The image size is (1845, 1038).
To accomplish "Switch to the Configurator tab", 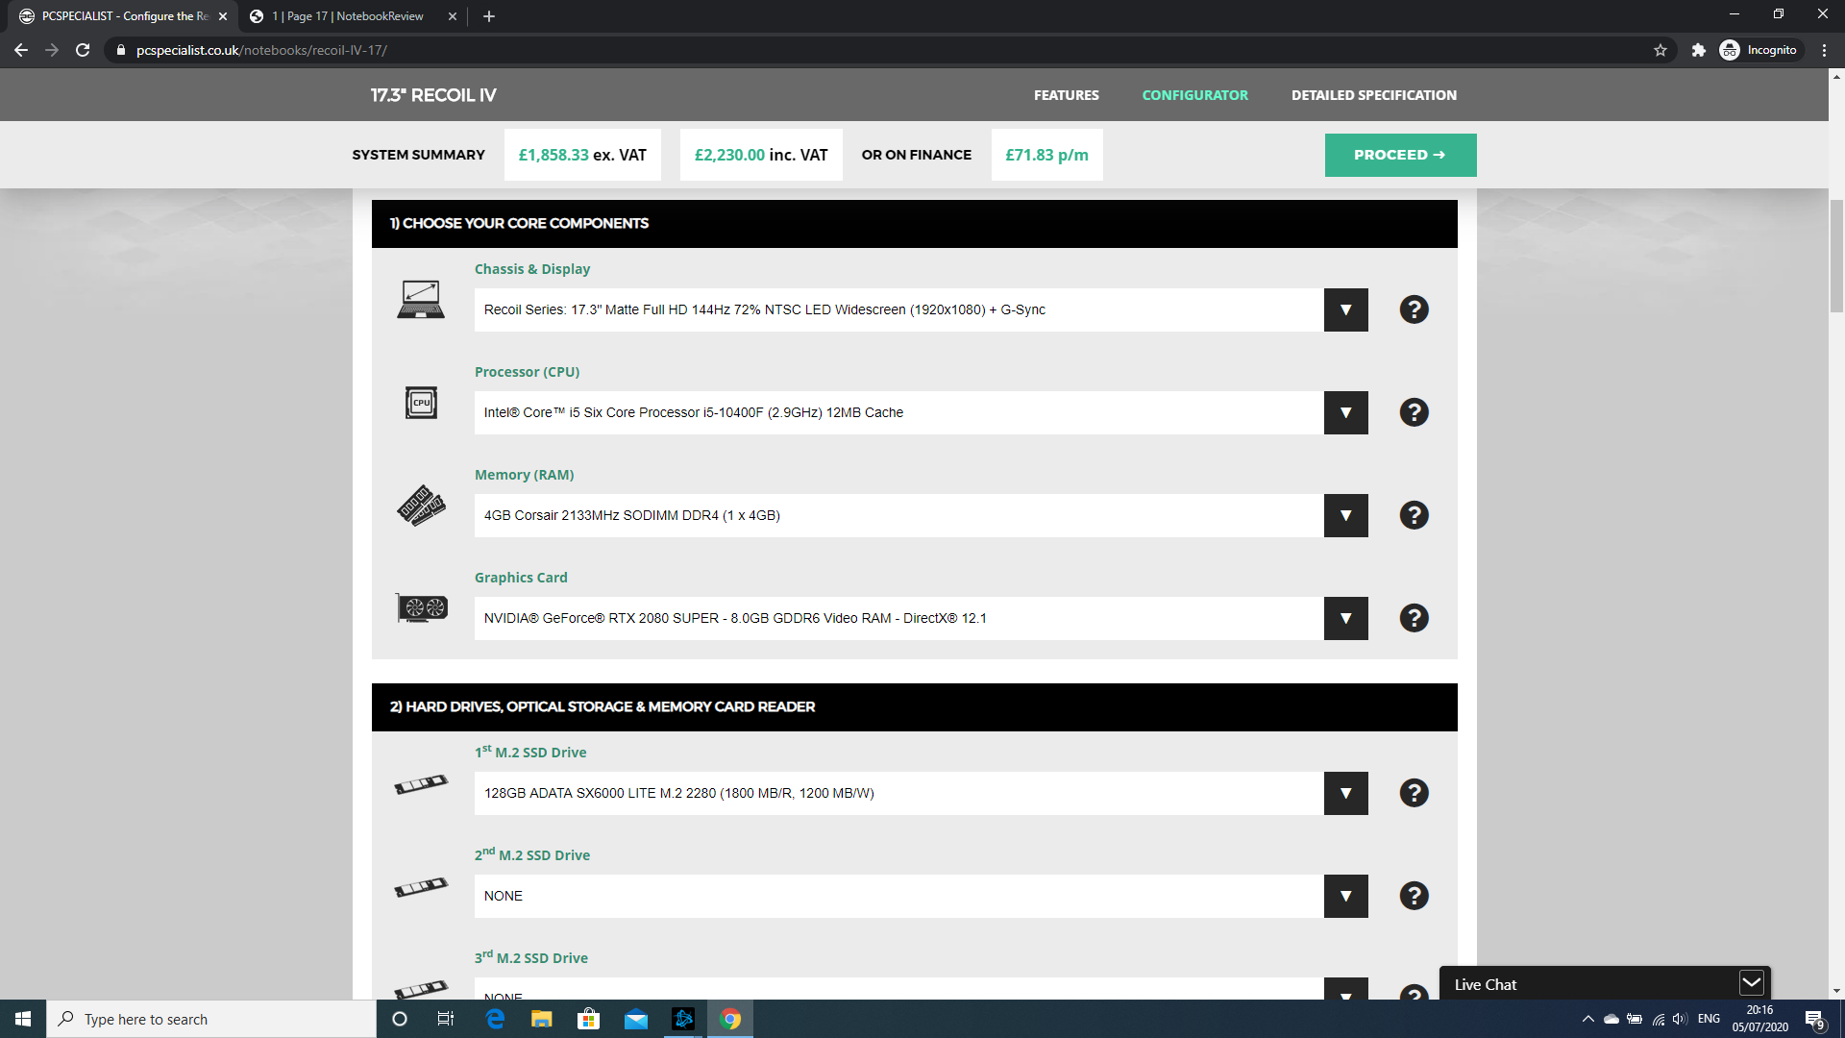I will tap(1194, 95).
